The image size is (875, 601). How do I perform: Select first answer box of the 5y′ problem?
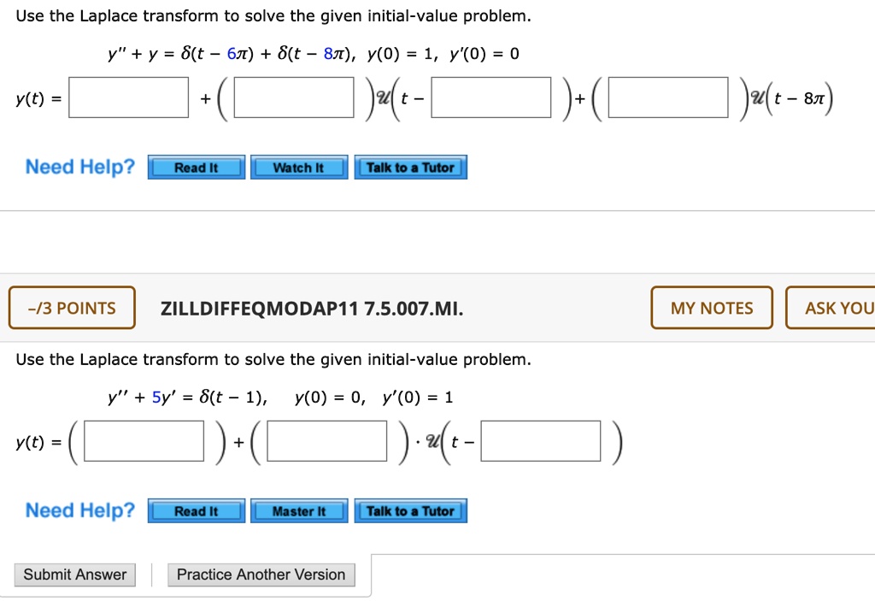point(144,441)
